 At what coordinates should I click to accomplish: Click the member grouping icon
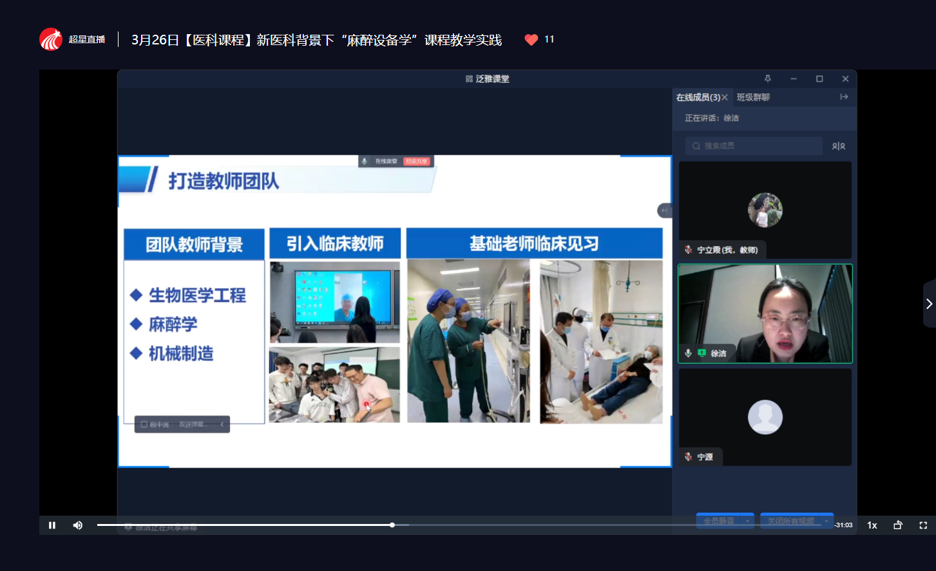pyautogui.click(x=838, y=146)
